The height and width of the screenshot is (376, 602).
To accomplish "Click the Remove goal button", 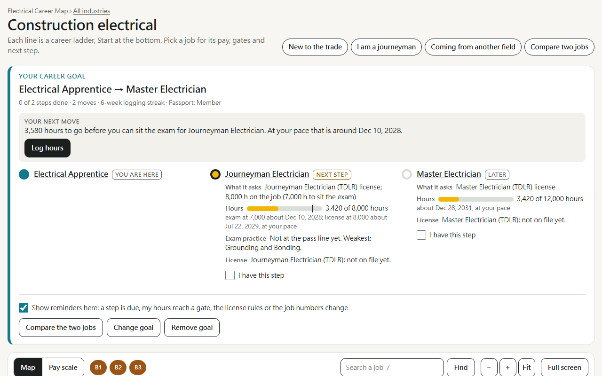I will 192,328.
